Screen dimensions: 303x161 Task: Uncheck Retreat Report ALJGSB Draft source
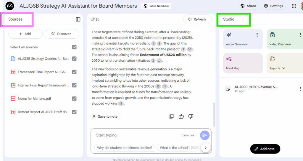pyautogui.click(x=74, y=112)
